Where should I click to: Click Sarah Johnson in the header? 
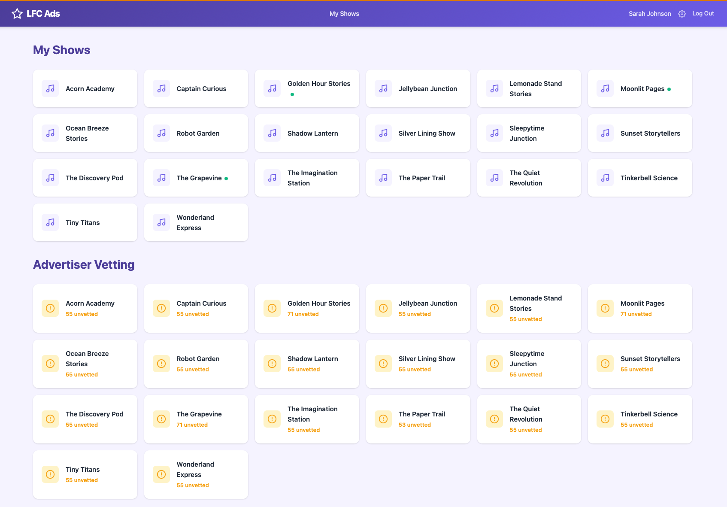pos(650,13)
